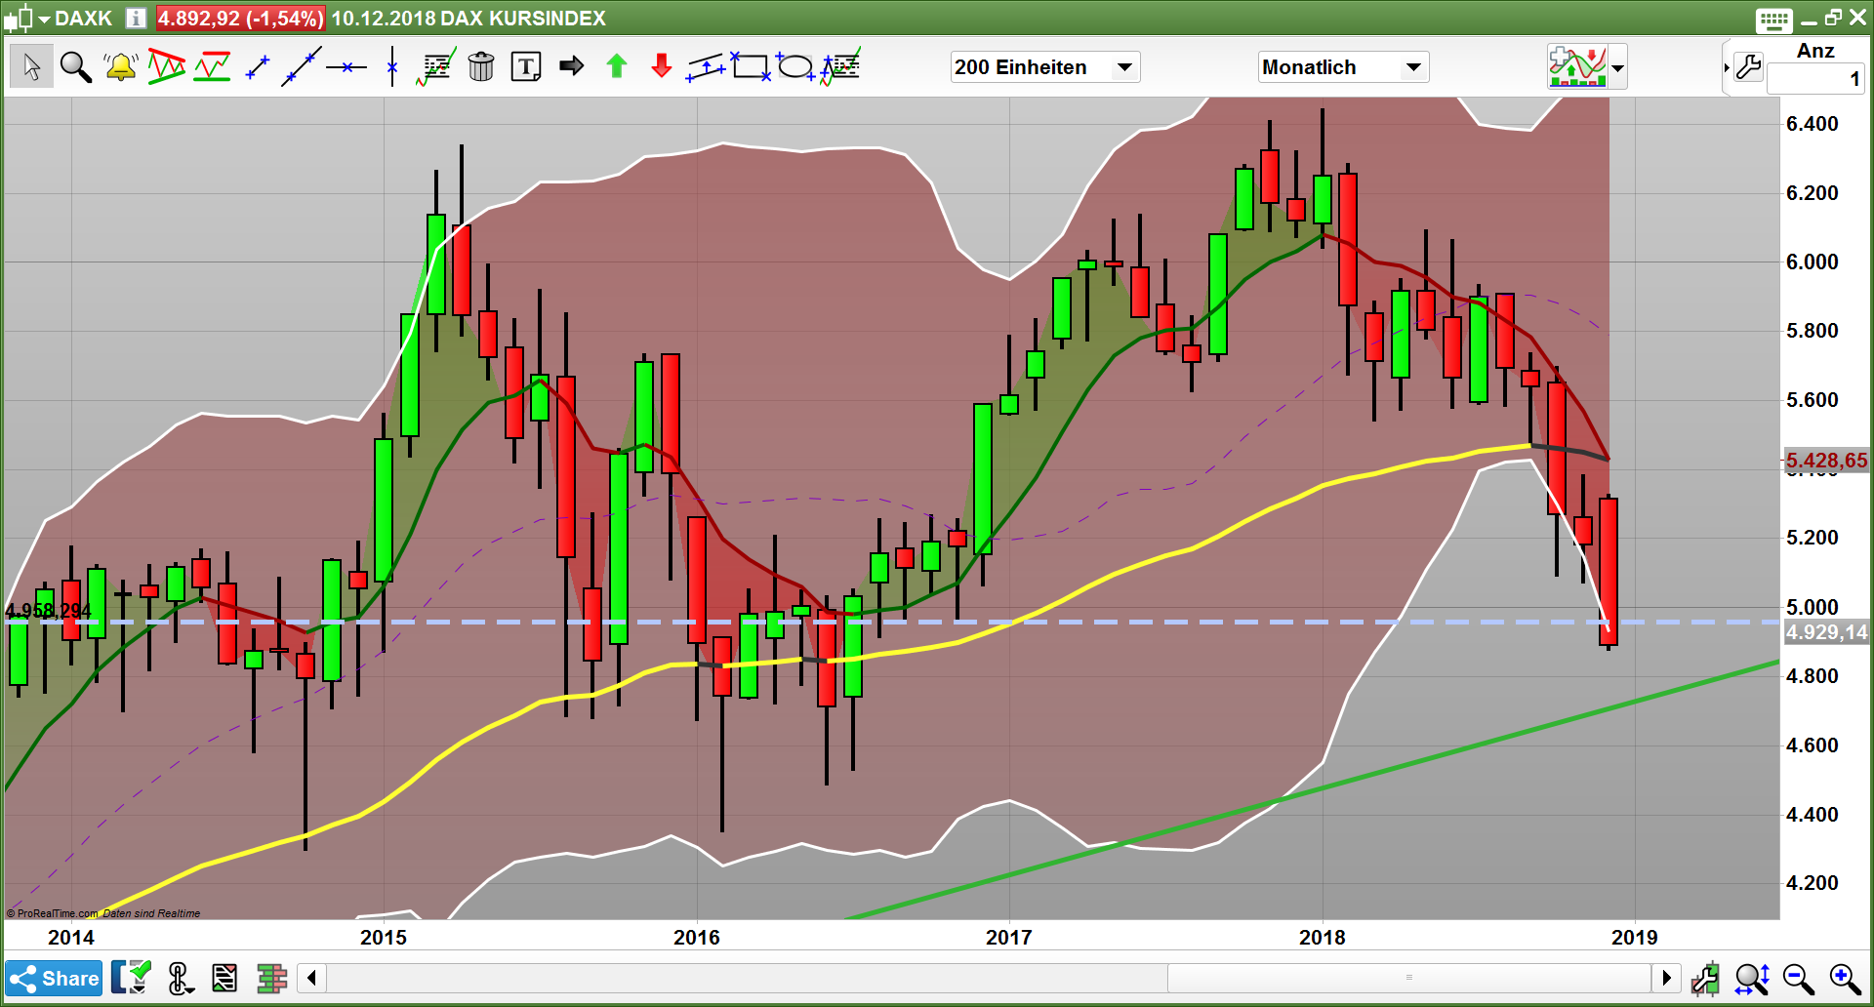
Task: Click the horizontal time scrollbar thumb
Action: tap(1408, 978)
